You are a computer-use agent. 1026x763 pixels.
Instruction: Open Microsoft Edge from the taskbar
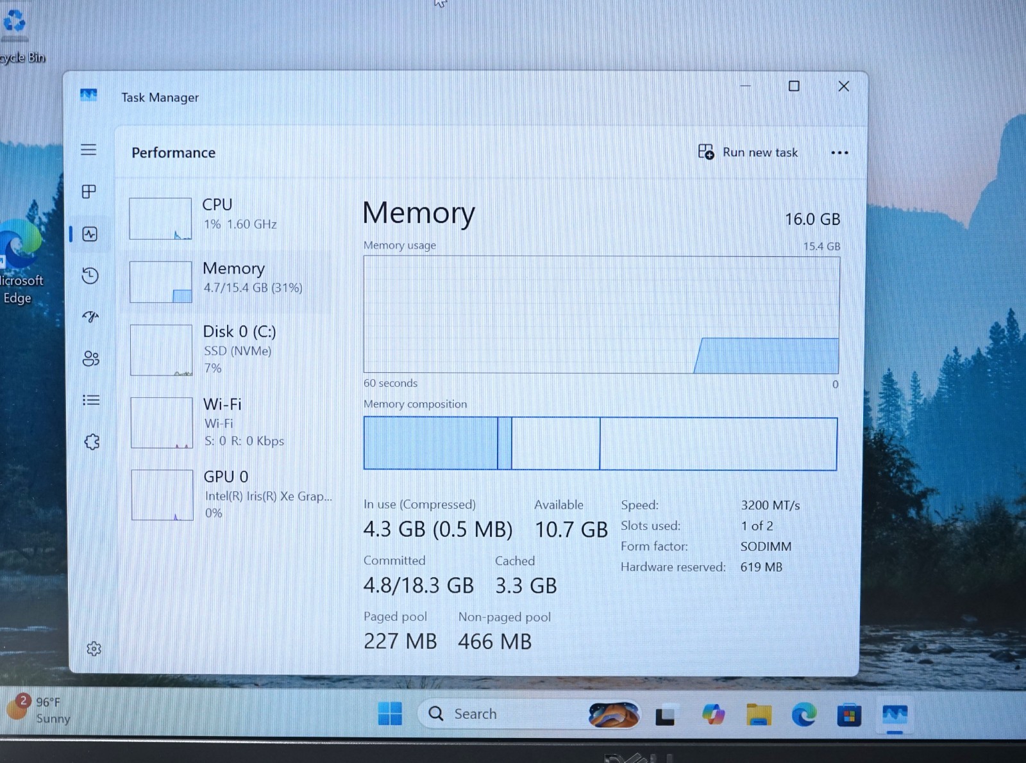(x=804, y=714)
